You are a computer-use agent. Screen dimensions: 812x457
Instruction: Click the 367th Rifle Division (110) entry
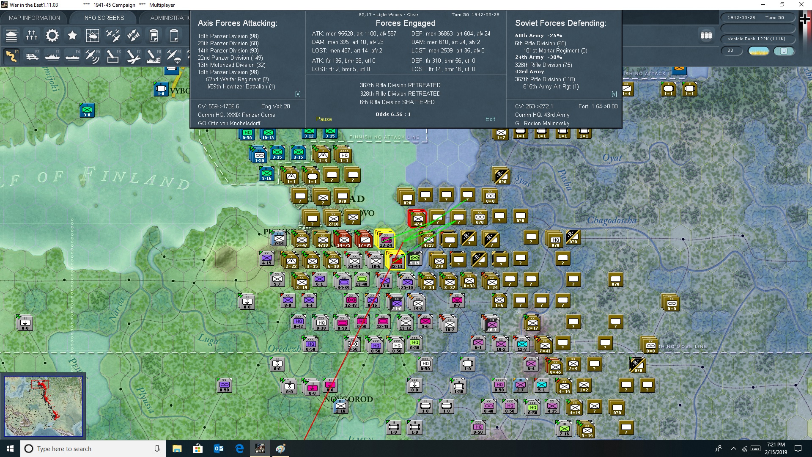tap(545, 80)
